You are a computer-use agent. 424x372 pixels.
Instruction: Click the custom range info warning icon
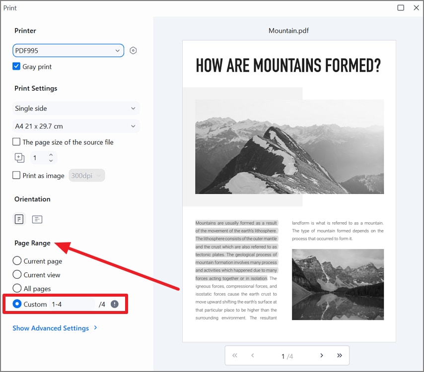click(x=115, y=304)
